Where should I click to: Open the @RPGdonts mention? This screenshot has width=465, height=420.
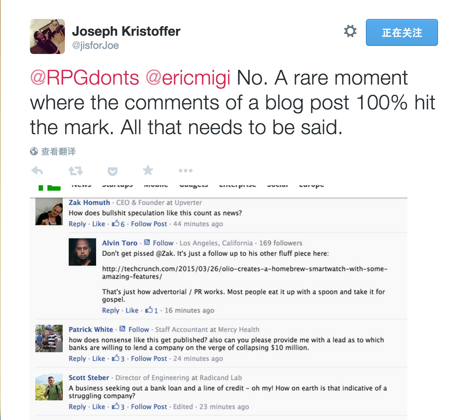pyautogui.click(x=85, y=78)
